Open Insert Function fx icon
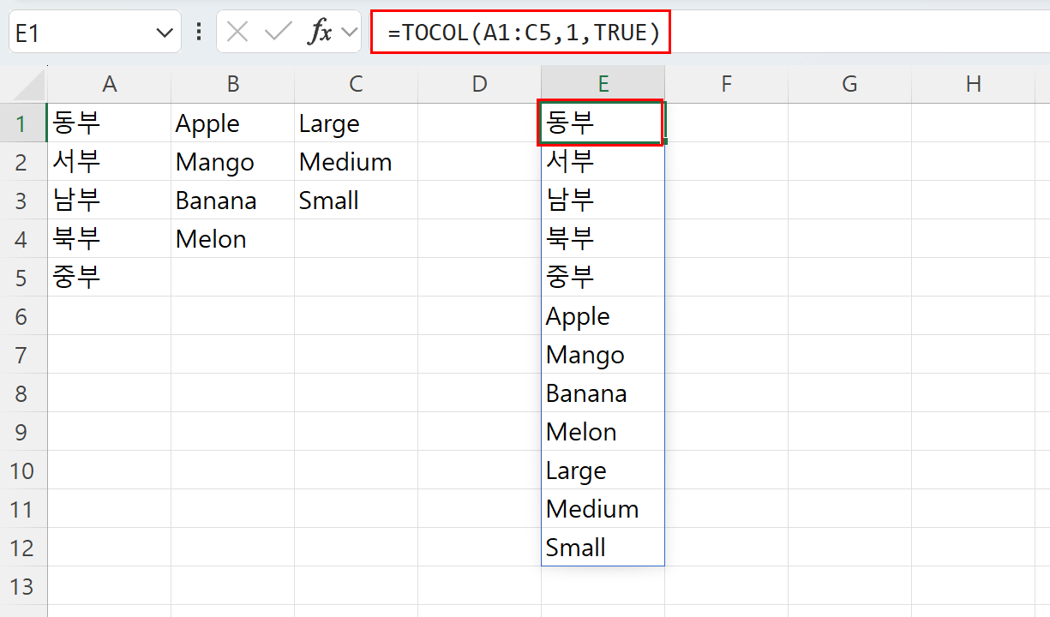1050x617 pixels. tap(321, 33)
